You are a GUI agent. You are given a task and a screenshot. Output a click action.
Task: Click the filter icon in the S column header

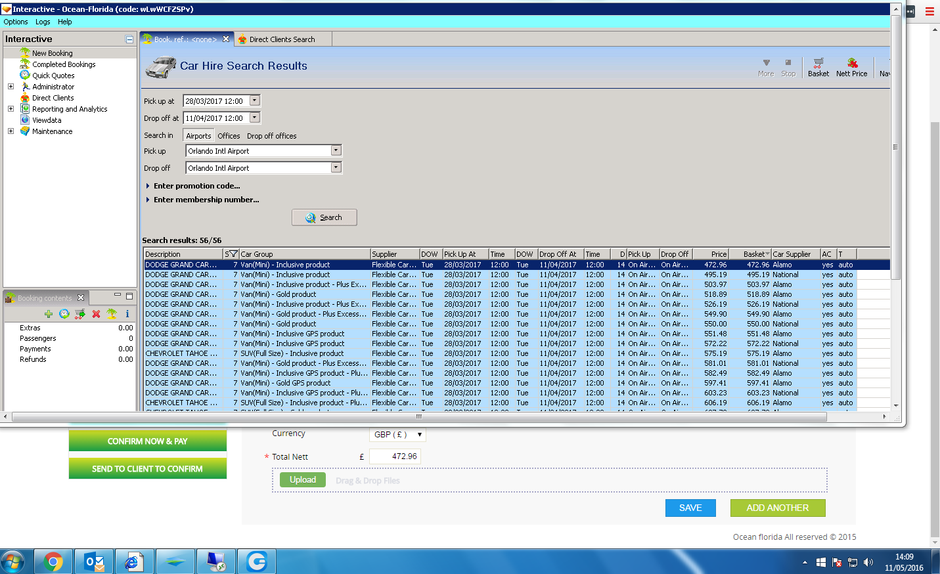[x=233, y=254]
